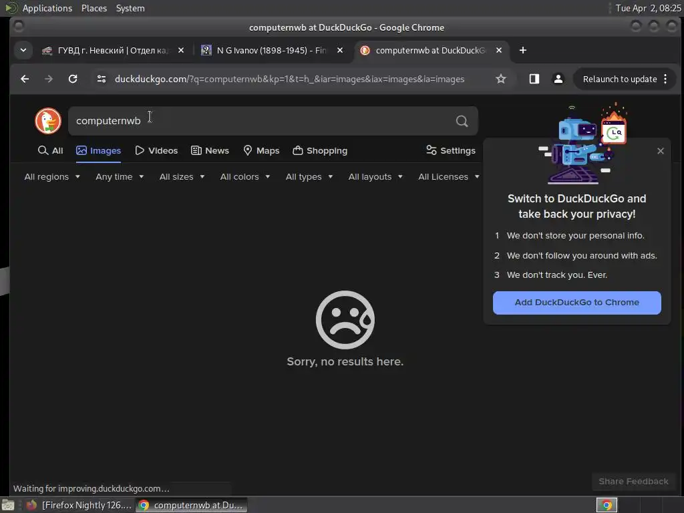Screen dimensions: 684x513
Task: Reload the DuckDuckGo page
Action: pyautogui.click(x=73, y=79)
